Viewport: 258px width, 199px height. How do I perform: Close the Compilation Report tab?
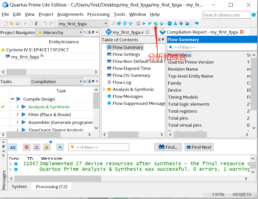[x=242, y=32]
